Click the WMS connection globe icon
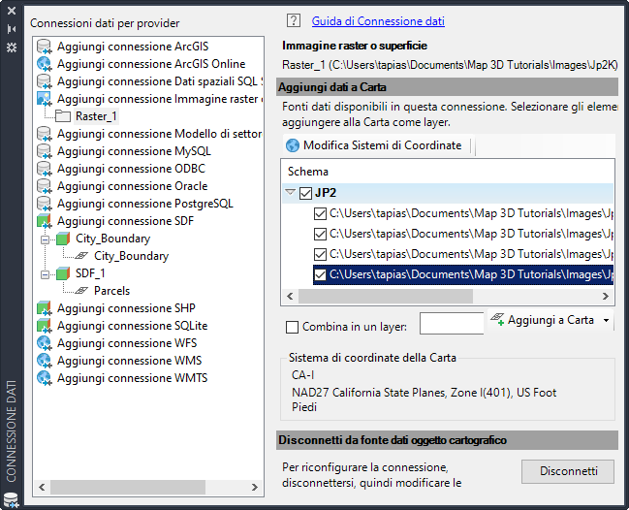 pyautogui.click(x=44, y=361)
